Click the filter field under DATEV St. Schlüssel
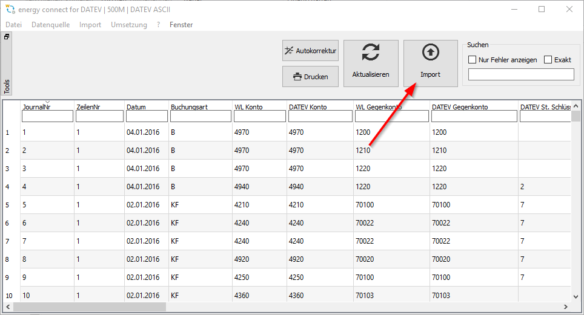Image resolution: width=584 pixels, height=315 pixels. pos(545,117)
